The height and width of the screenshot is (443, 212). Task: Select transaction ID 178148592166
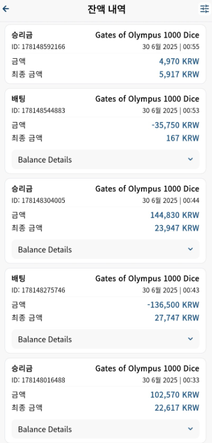38,47
